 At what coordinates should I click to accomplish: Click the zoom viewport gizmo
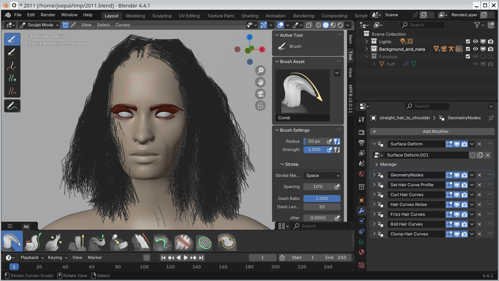[x=260, y=70]
